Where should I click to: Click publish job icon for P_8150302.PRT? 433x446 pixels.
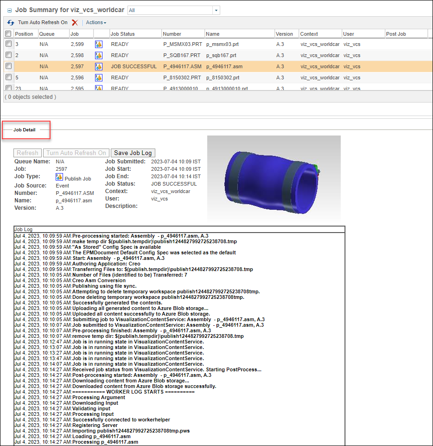point(99,78)
